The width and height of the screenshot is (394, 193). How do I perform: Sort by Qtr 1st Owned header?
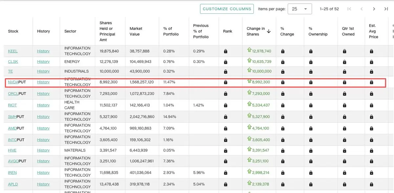(348, 31)
